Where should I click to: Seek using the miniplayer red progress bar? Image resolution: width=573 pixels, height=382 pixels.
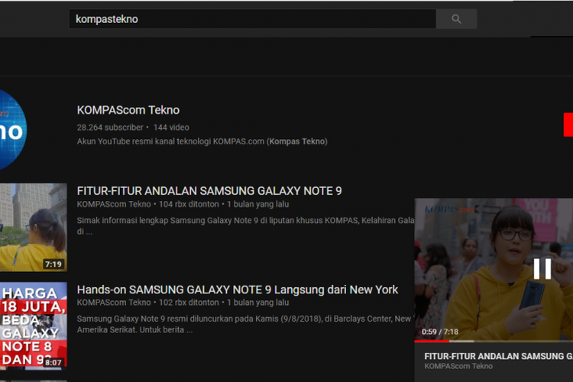443,341
